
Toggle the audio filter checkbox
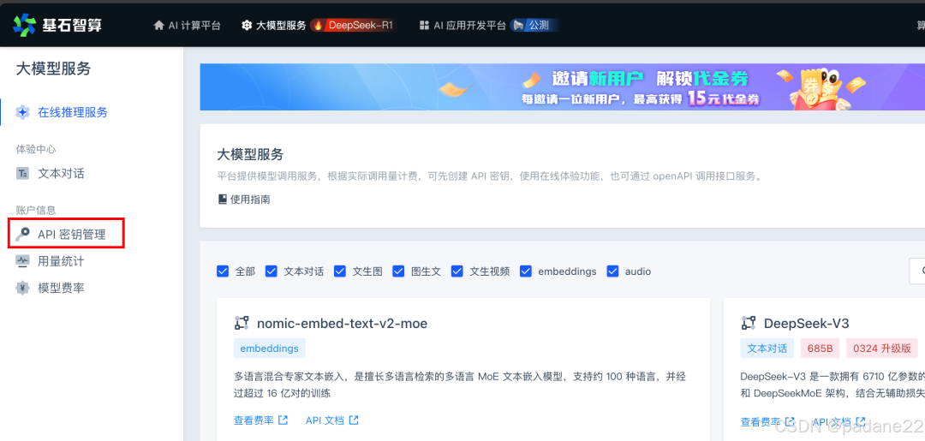click(x=612, y=271)
